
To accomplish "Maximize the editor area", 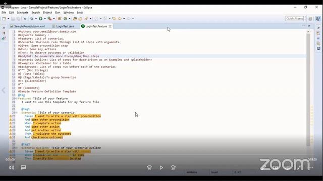I will (x=309, y=26).
